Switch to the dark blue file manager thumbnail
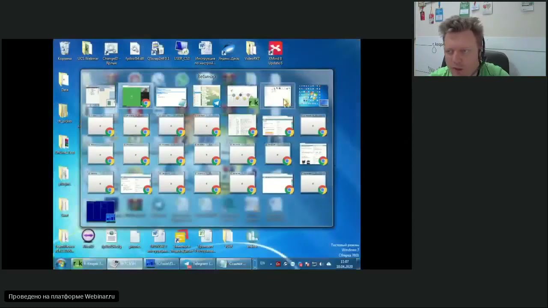This screenshot has height=308, width=548. 101,211
